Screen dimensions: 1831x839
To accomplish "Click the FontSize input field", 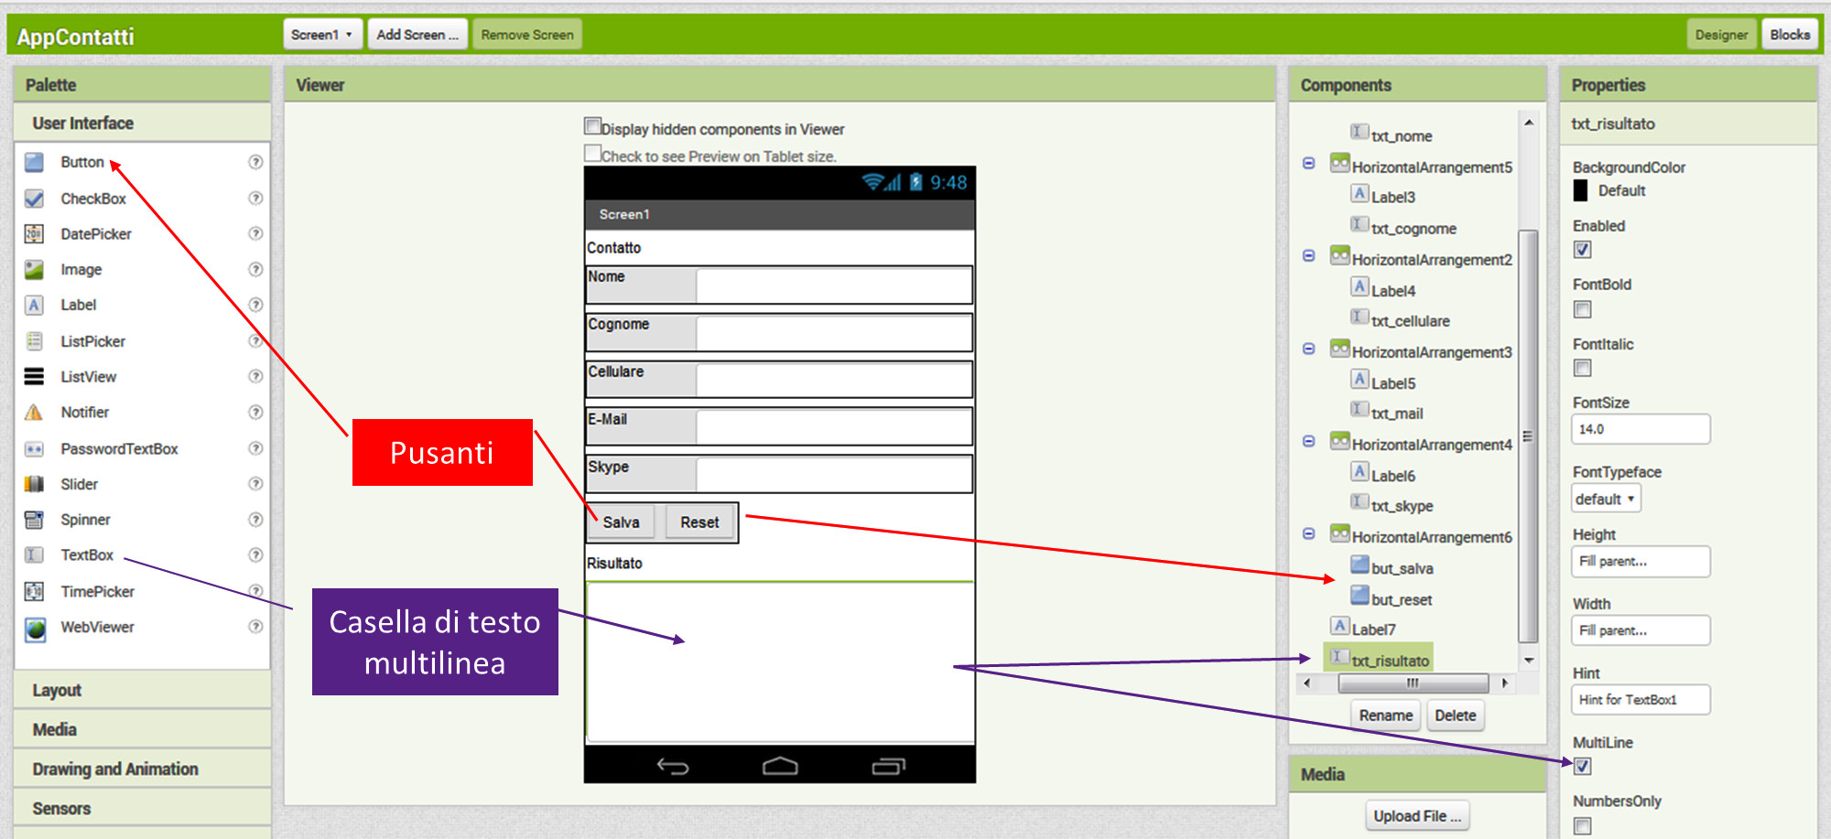I will tap(1640, 429).
